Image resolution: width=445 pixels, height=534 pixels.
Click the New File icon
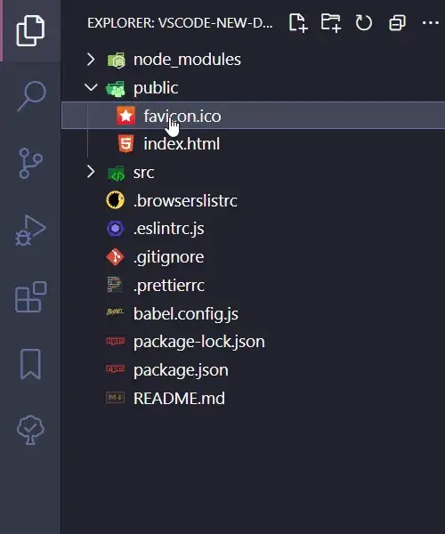[x=298, y=23]
